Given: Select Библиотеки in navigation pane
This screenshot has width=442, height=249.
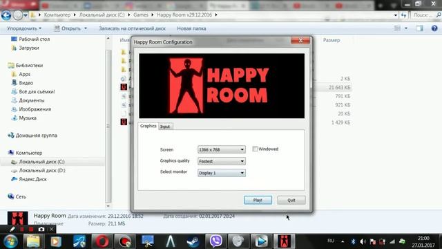Looking at the screenshot, I should [x=29, y=65].
